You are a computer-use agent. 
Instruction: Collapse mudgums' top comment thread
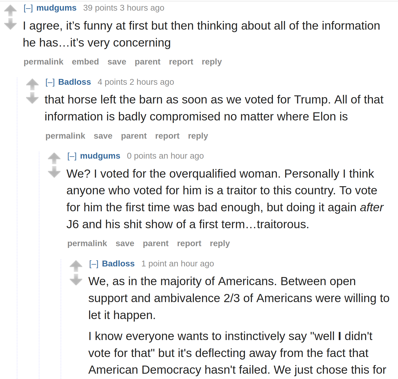click(28, 8)
